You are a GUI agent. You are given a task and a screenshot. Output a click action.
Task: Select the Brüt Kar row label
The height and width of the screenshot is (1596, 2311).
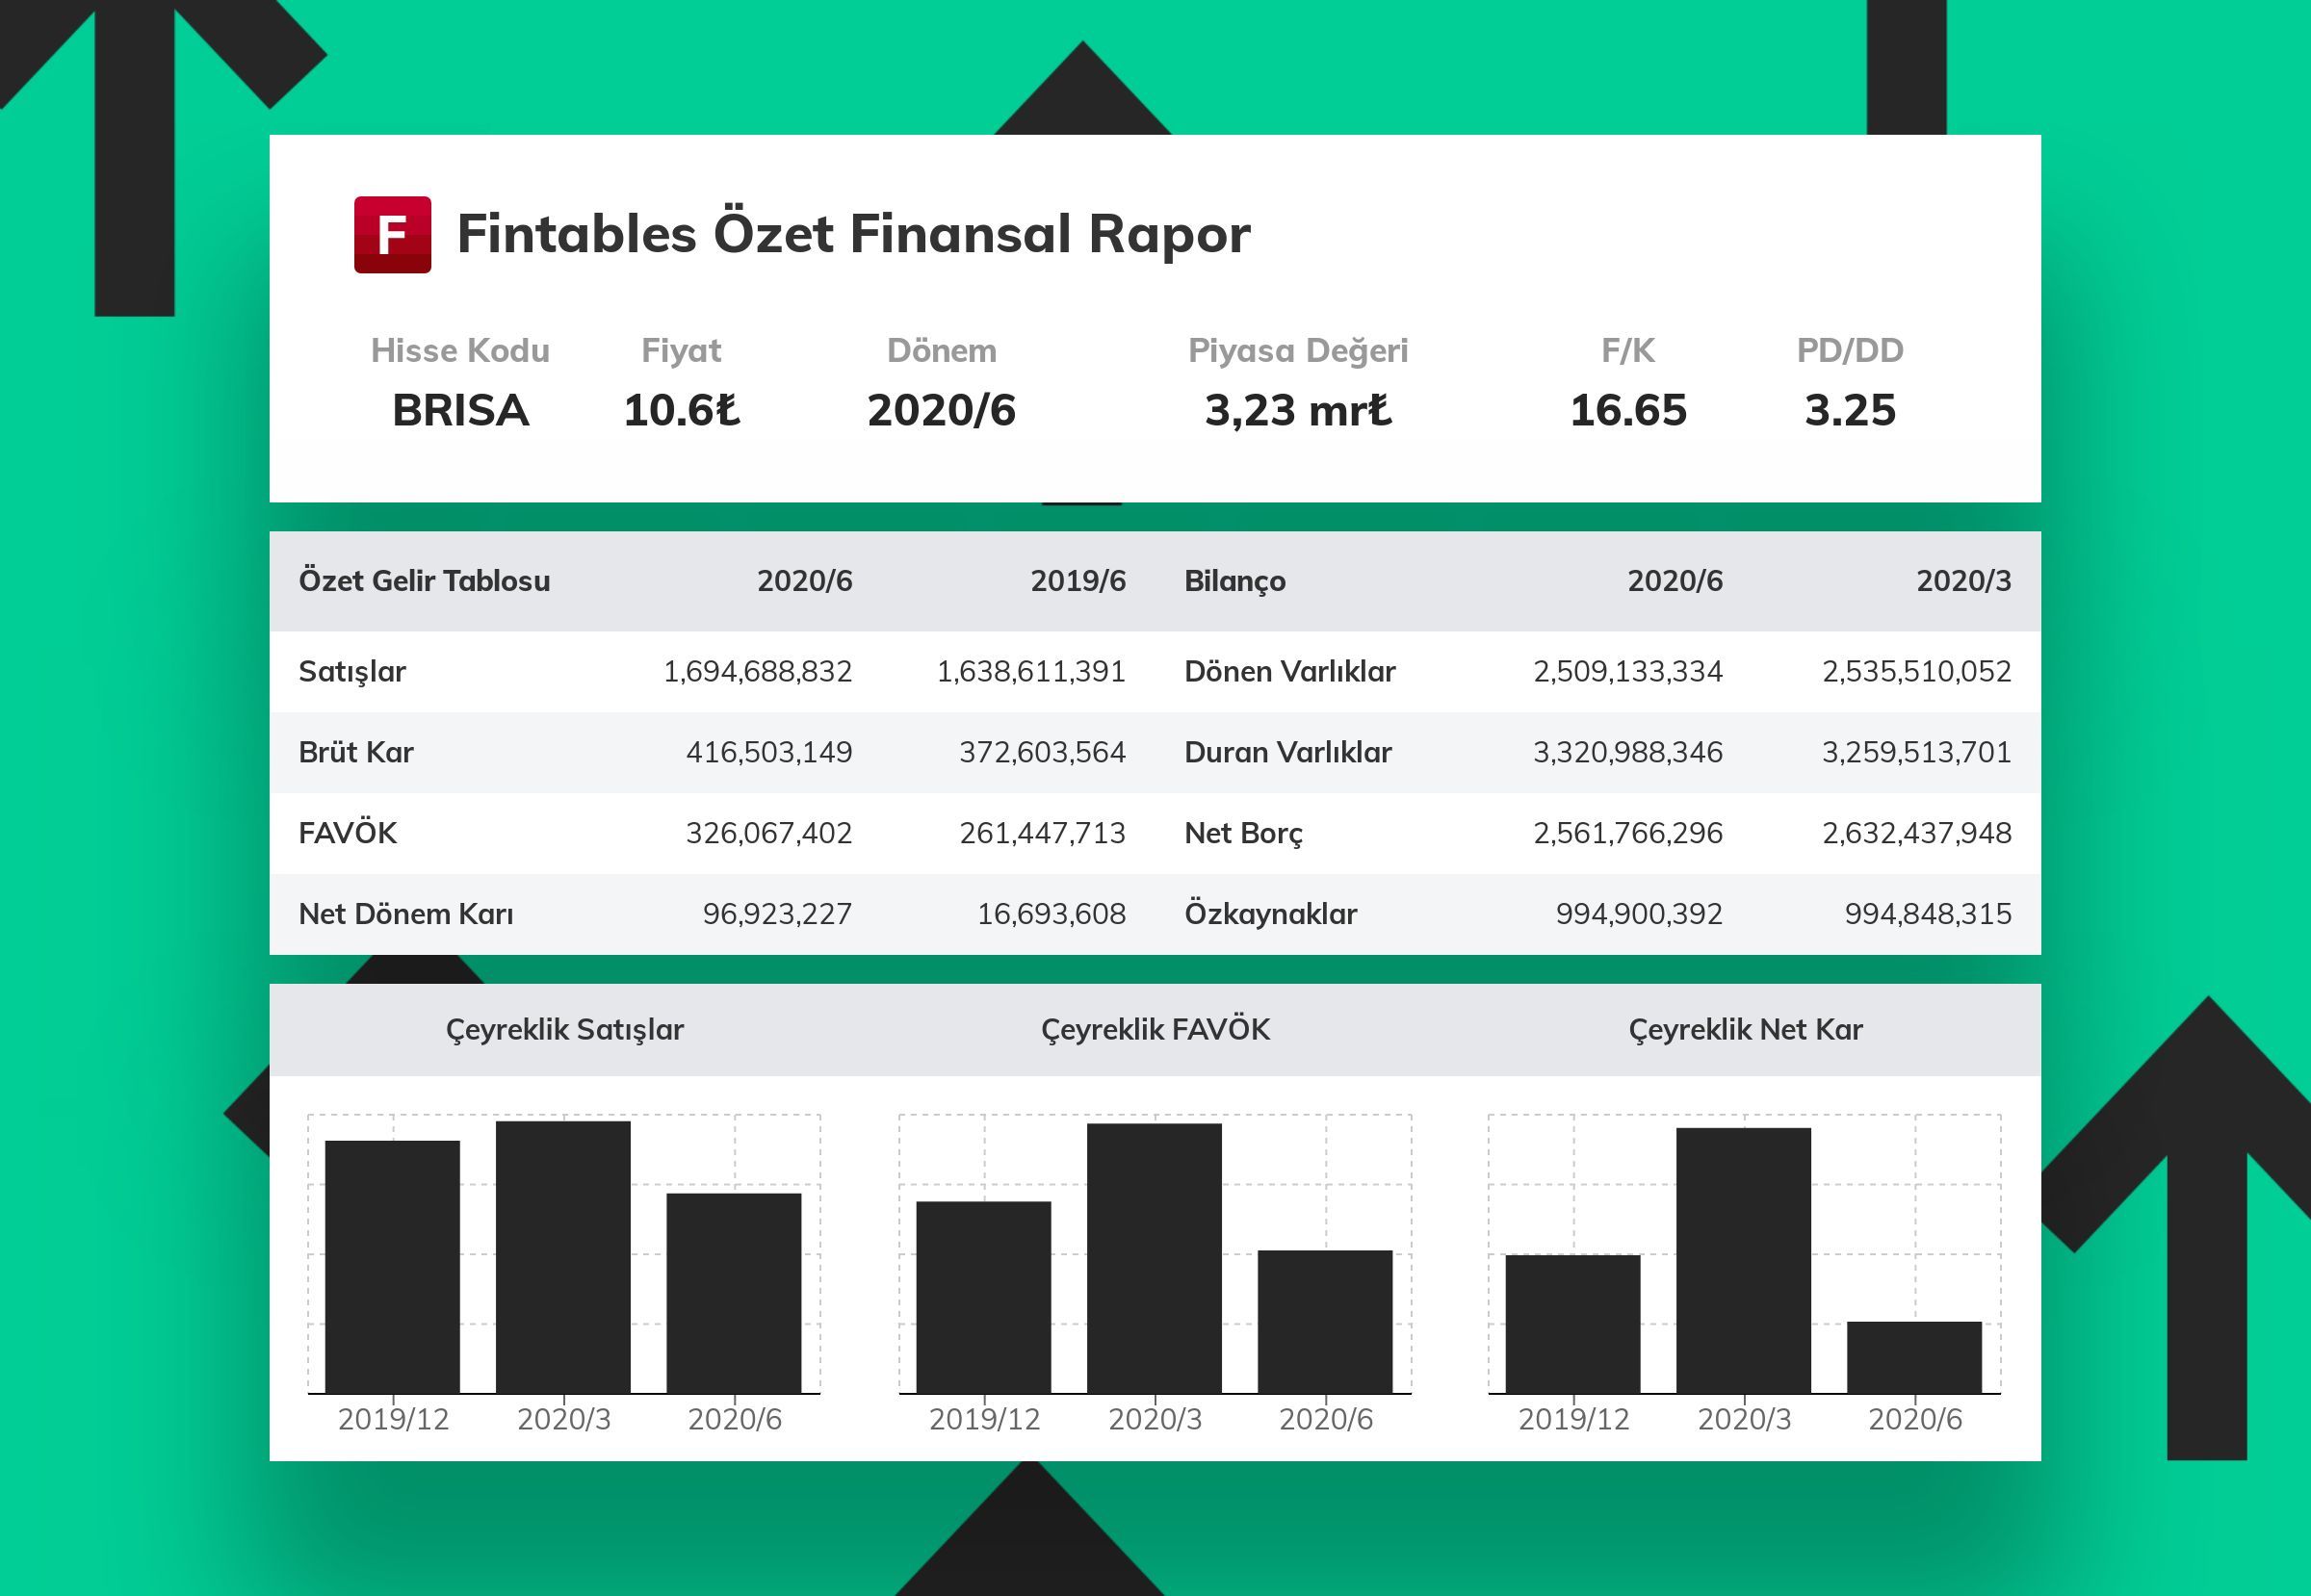point(356,752)
